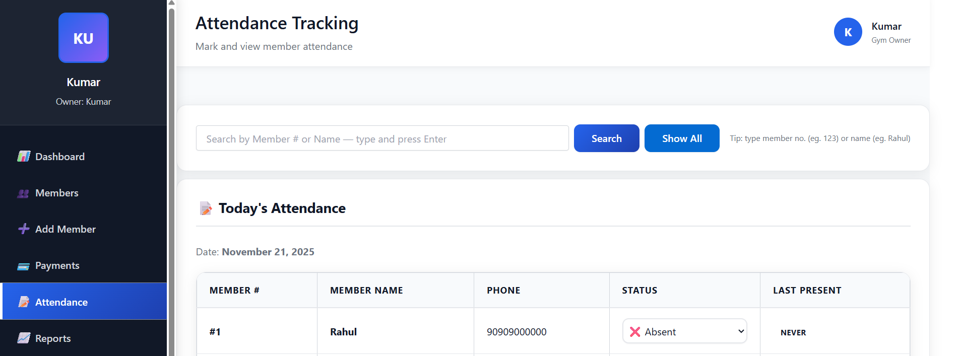The height and width of the screenshot is (356, 958).
Task: Click the Attendance Tracking page title
Action: [x=277, y=23]
